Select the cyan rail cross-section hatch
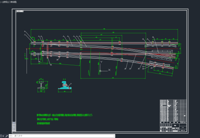The image size is (200, 138). (65, 85)
